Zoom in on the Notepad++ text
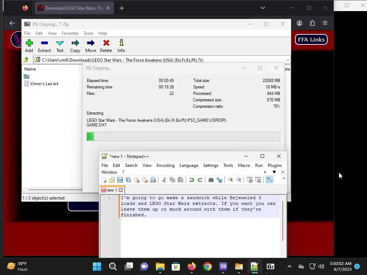Viewport: 367px width, 275px height. pos(230,180)
